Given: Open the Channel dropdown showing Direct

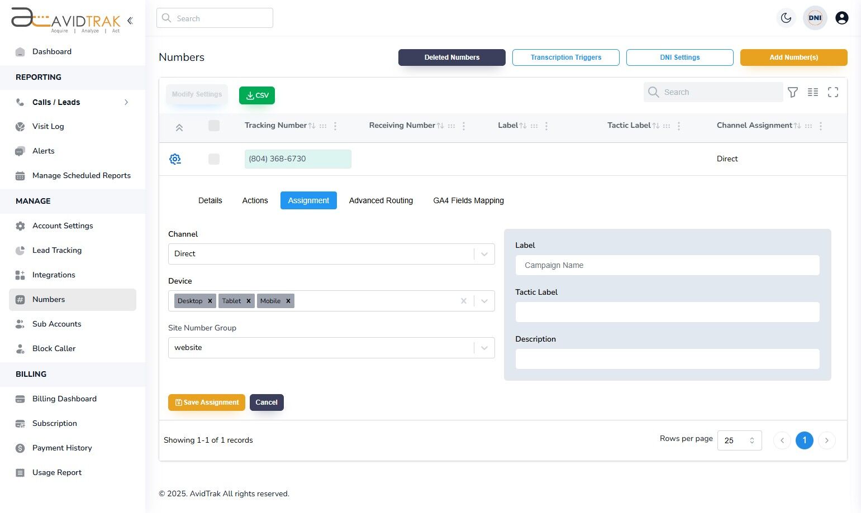Looking at the screenshot, I should coord(484,253).
